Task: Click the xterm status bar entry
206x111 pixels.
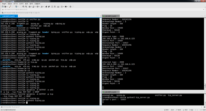Action: tap(173, 110)
